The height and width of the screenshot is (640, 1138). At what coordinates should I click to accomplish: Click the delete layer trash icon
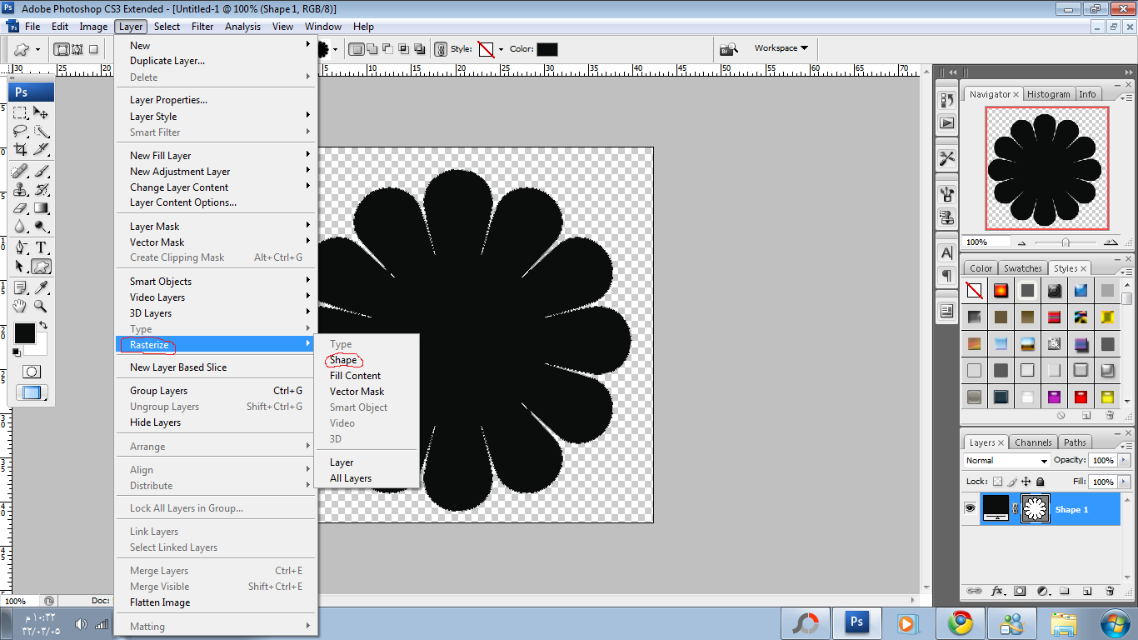1110,591
